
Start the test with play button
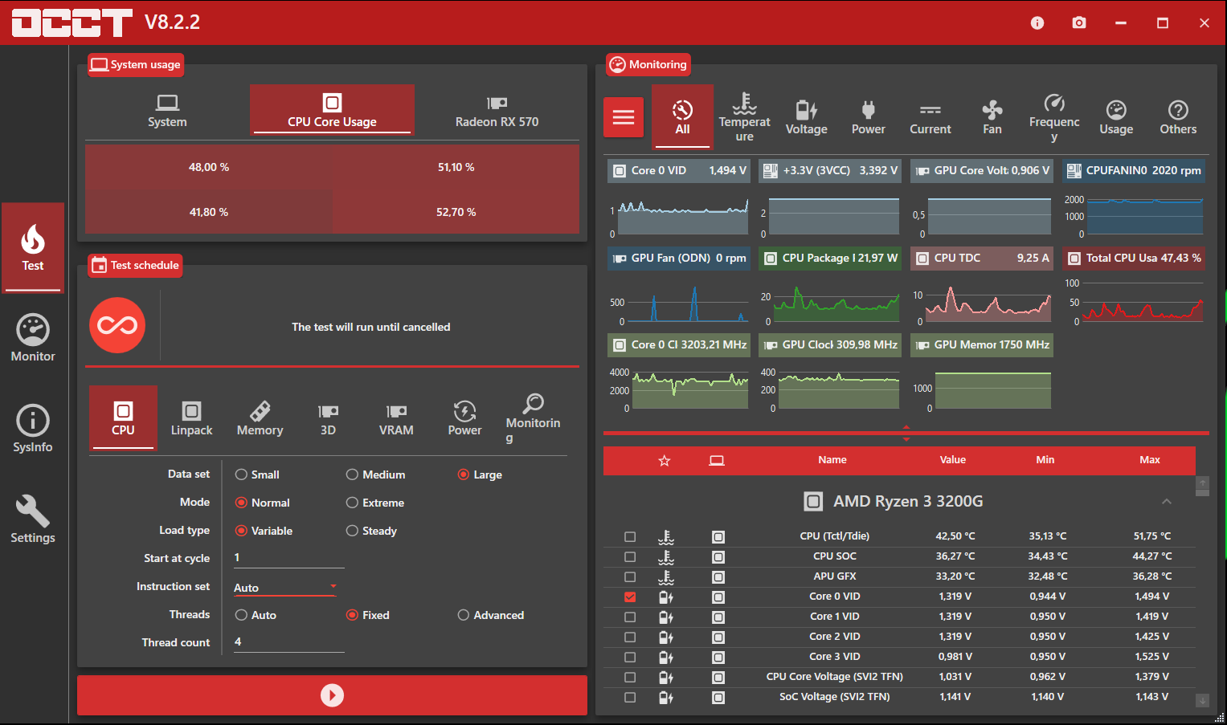click(x=332, y=695)
